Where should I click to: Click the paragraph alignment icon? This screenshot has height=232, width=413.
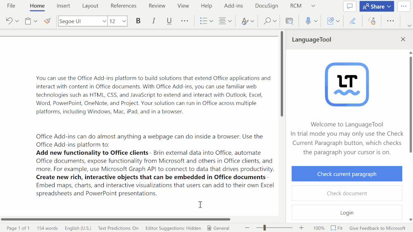click(x=222, y=21)
